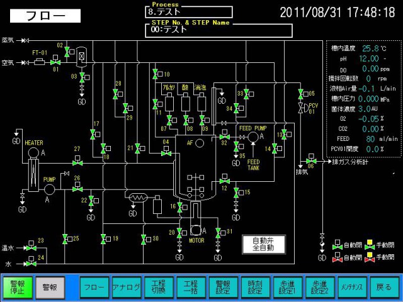
Task: Open the gray 警報 alarm button
Action: (50, 288)
